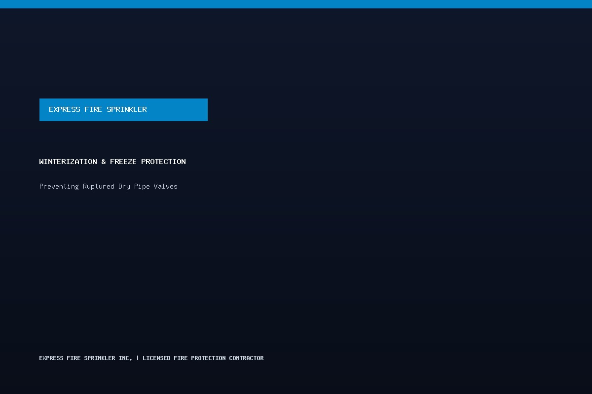Image resolution: width=592 pixels, height=394 pixels.
Task: Click the footer Licensed Fire Protection Contractor text
Action: click(x=203, y=358)
